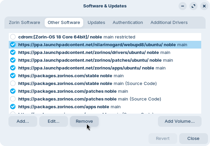Viewport: 210px width, 146px height.
Task: Close the dialog with the Close button
Action: 193,139
